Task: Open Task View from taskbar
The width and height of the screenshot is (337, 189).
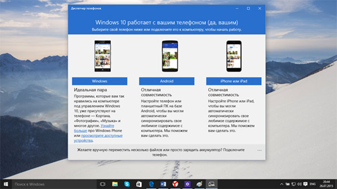Action: click(103, 184)
